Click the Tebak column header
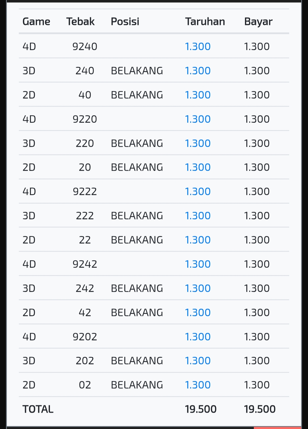Screen dimensions: 308x429 [x=80, y=22]
